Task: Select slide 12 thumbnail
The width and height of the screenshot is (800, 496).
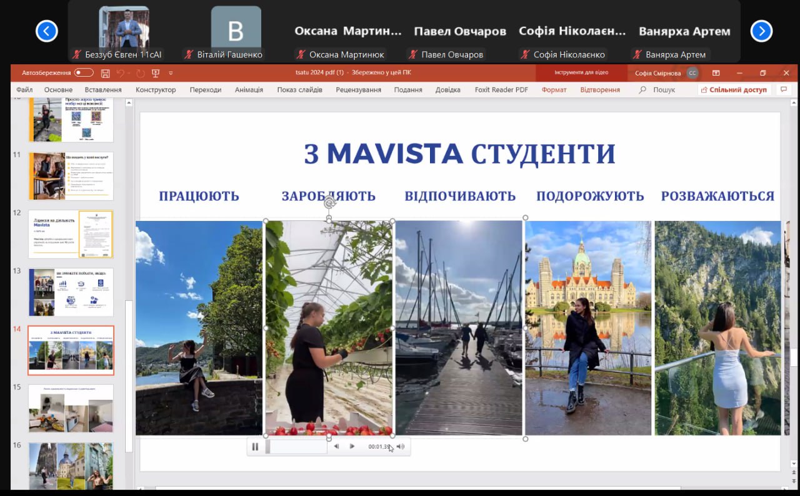Action: click(71, 234)
